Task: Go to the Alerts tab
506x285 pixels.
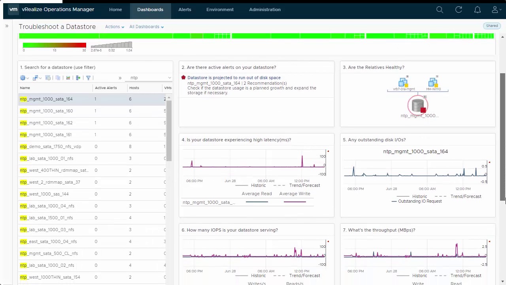Action: click(185, 9)
